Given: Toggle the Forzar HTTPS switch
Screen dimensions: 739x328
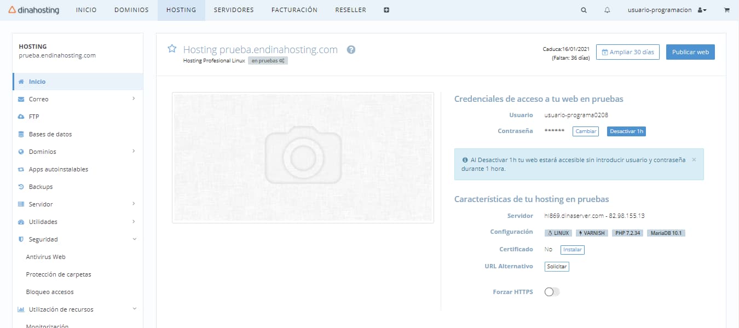Looking at the screenshot, I should pos(552,292).
